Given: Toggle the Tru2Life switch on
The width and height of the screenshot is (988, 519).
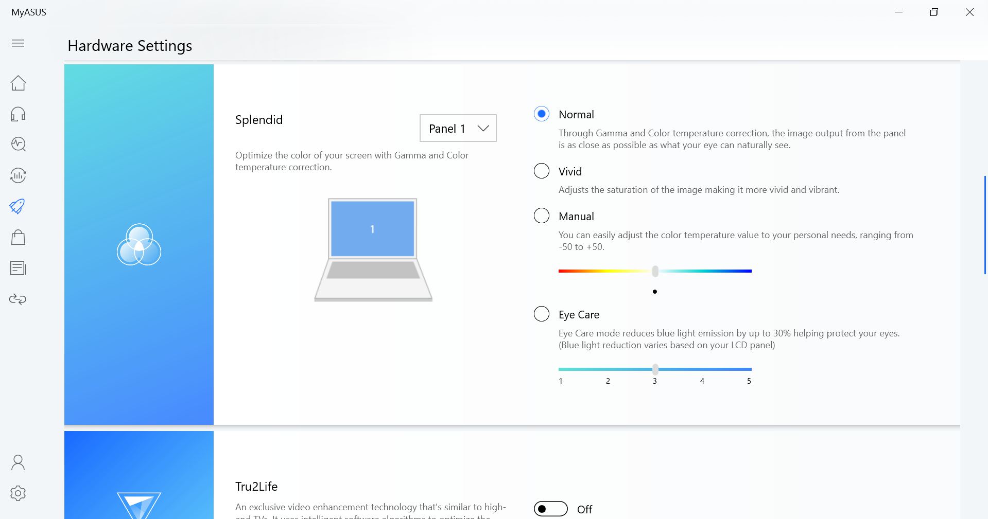Looking at the screenshot, I should [x=551, y=509].
